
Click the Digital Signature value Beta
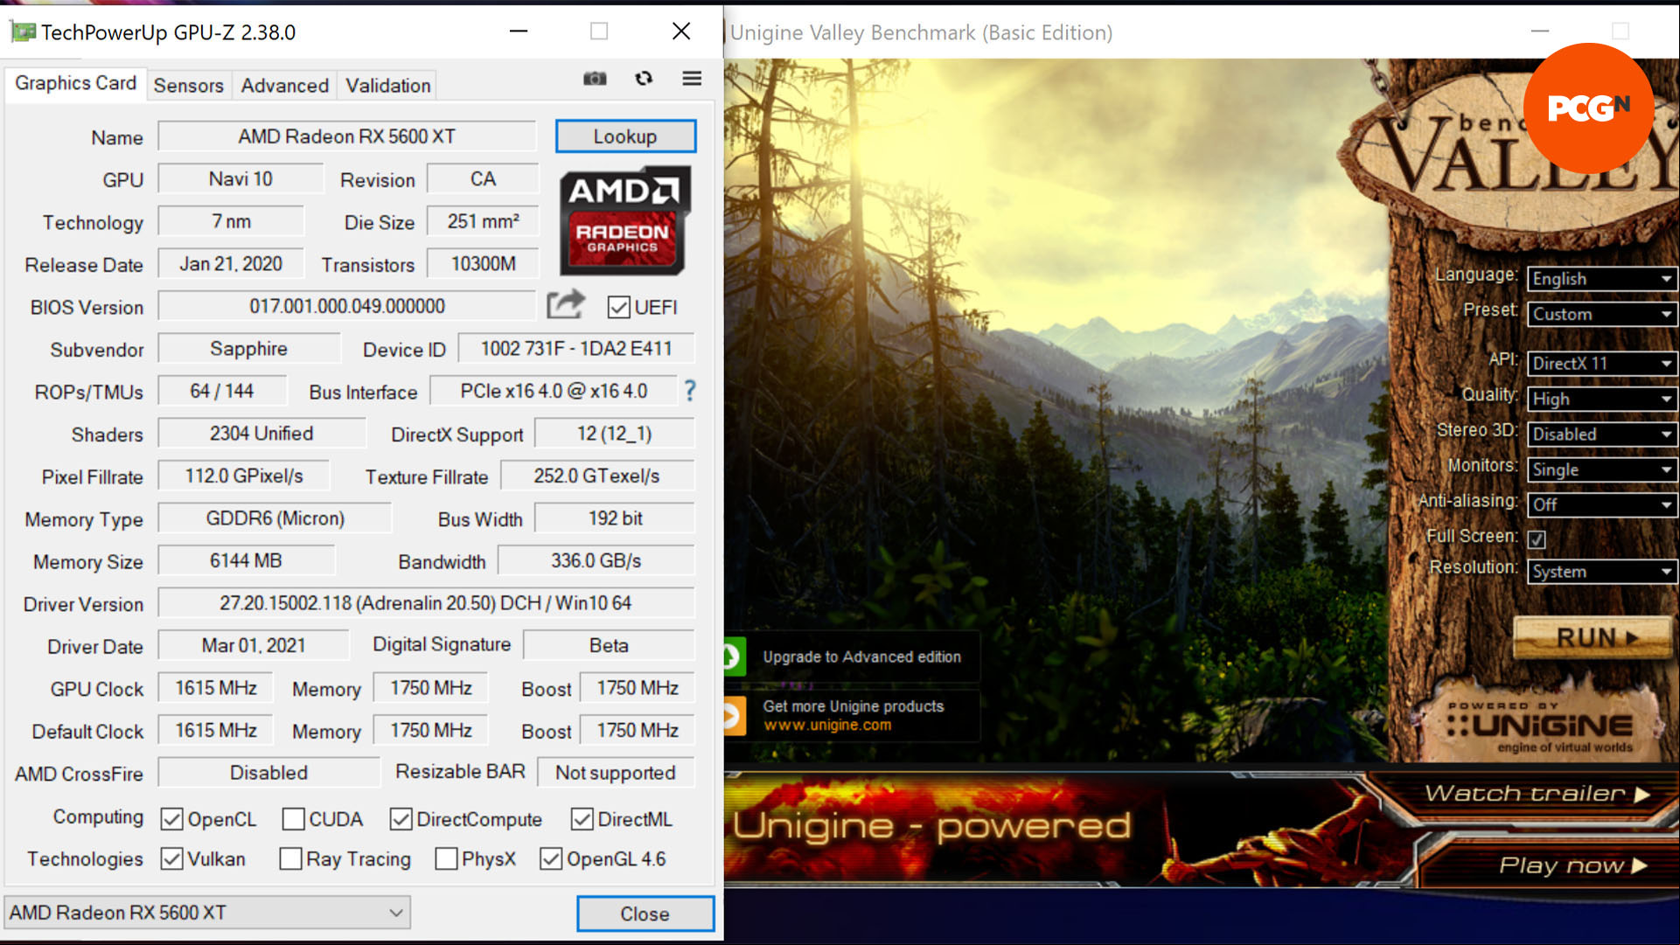pos(609,645)
